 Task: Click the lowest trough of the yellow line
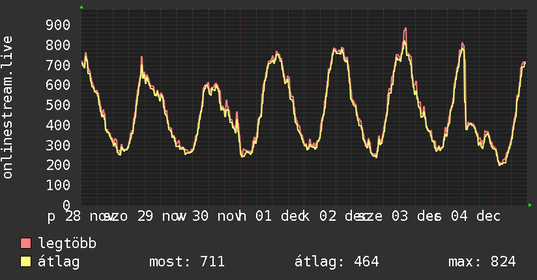[500, 165]
